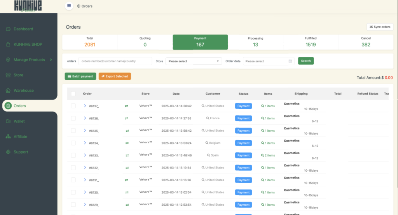Toggle the select-all checkbox in table header
The height and width of the screenshot is (215, 398).
(x=73, y=94)
